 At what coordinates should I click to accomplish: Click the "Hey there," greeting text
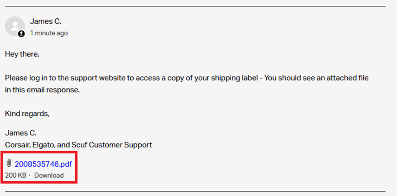[x=22, y=54]
